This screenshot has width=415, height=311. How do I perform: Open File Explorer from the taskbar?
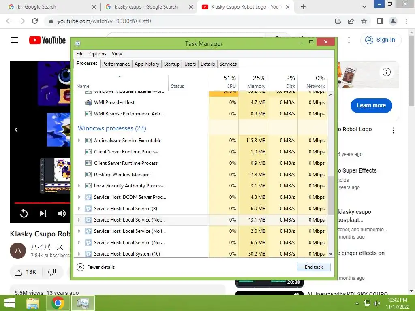point(33,303)
